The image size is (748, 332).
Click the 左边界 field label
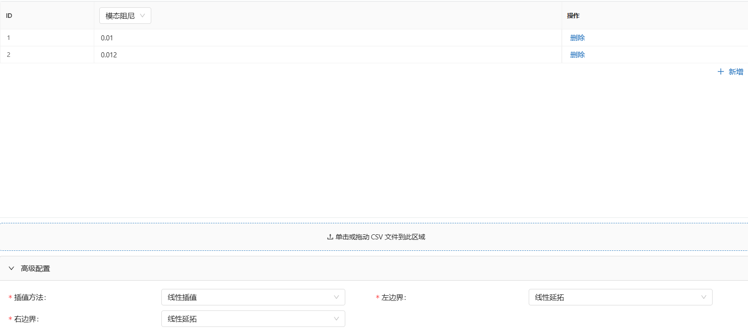coord(394,298)
